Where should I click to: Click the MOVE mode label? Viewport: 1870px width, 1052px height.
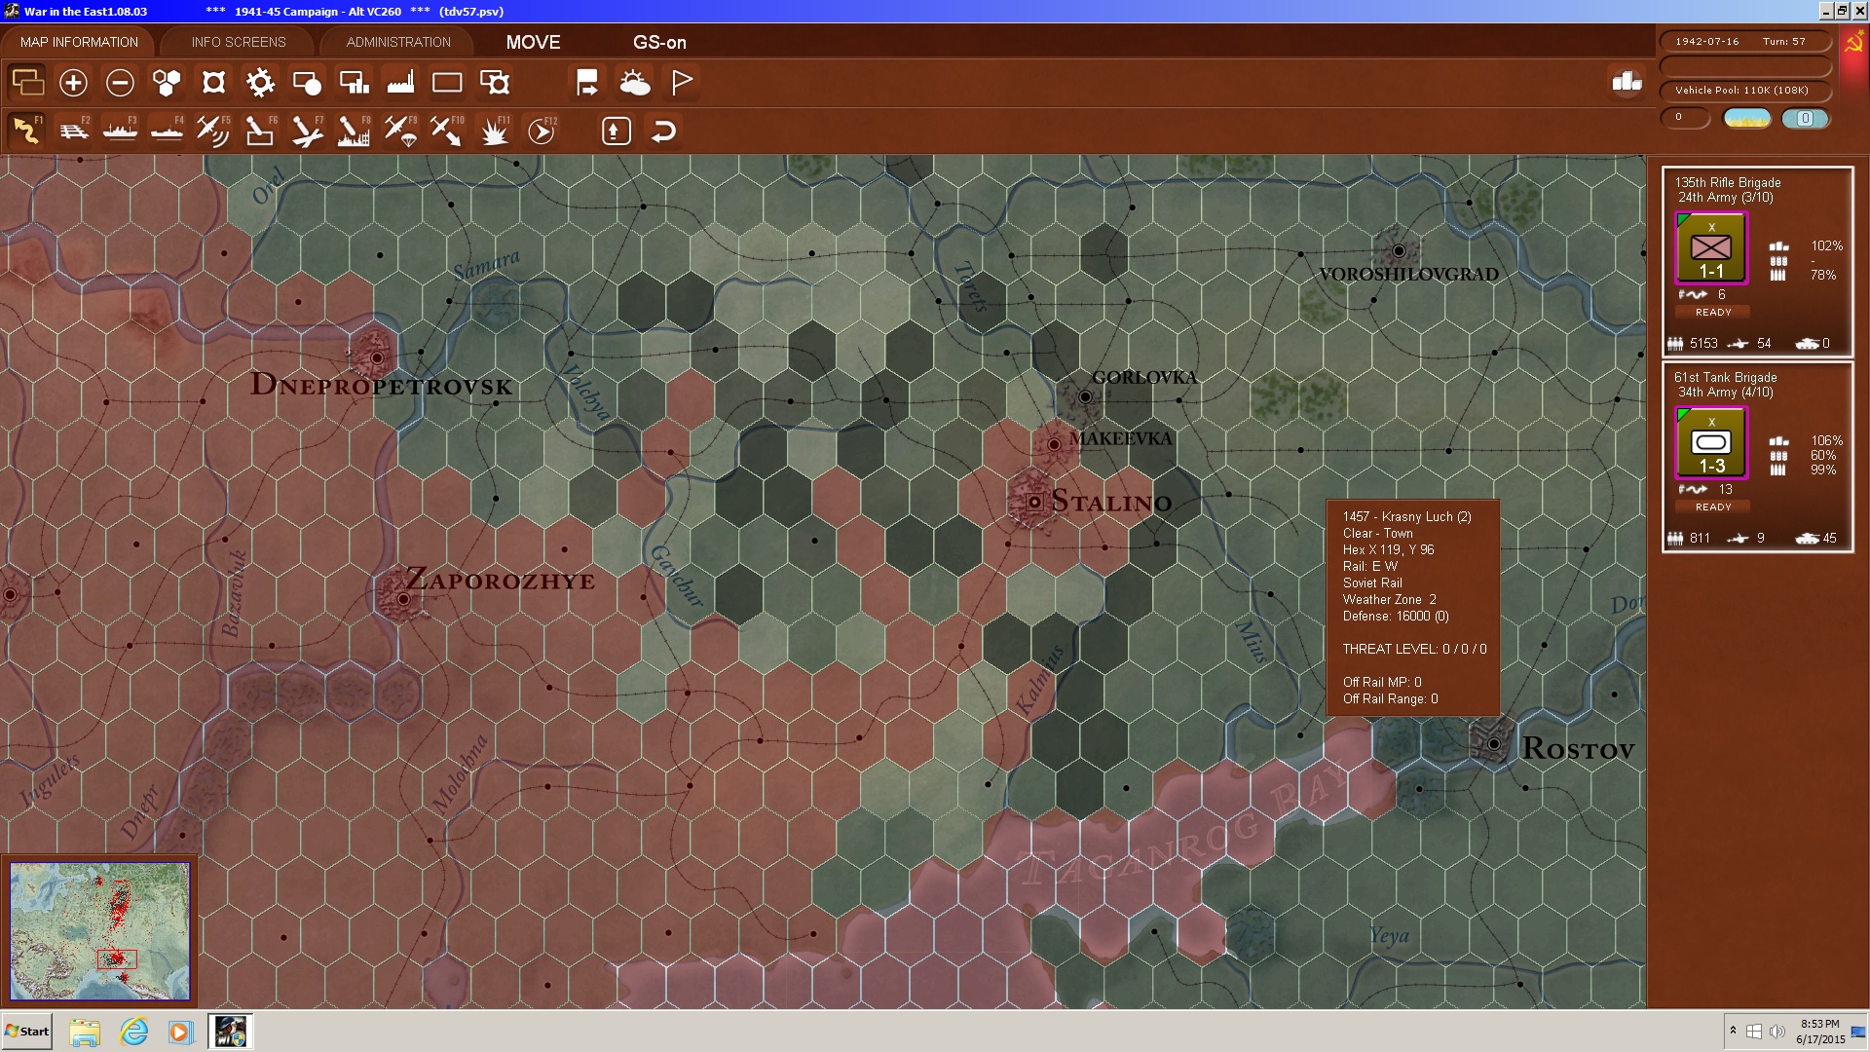tap(533, 42)
